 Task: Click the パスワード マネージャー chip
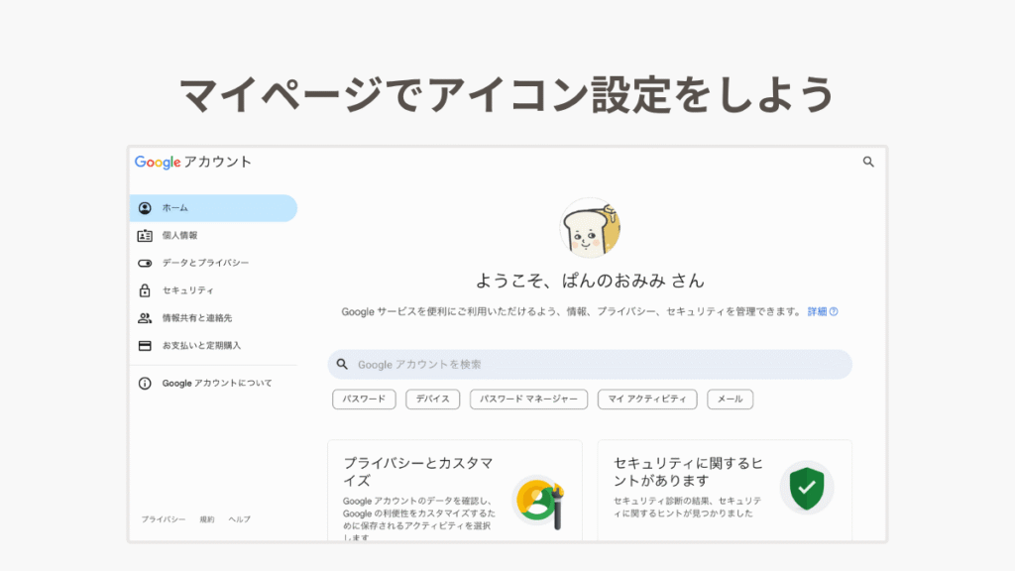point(528,399)
